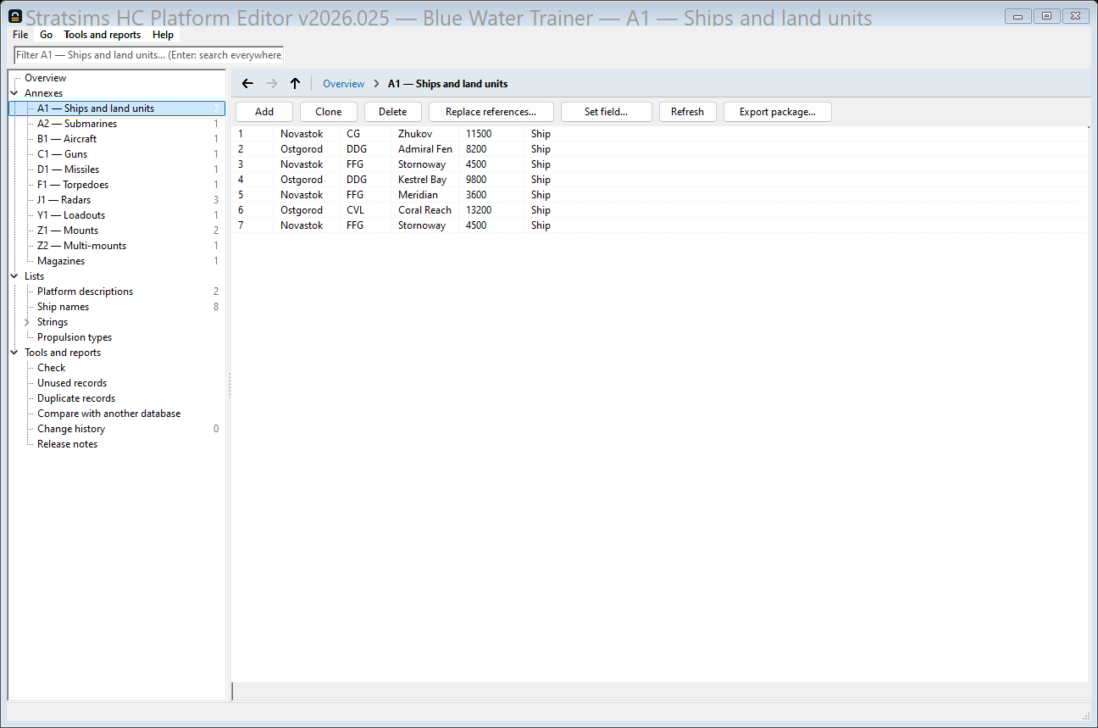Expand the Strings tree node

pyautogui.click(x=27, y=322)
